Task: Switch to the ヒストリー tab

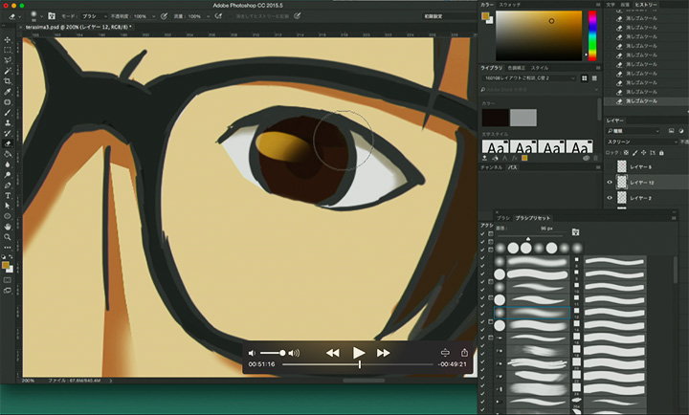Action: click(x=646, y=5)
